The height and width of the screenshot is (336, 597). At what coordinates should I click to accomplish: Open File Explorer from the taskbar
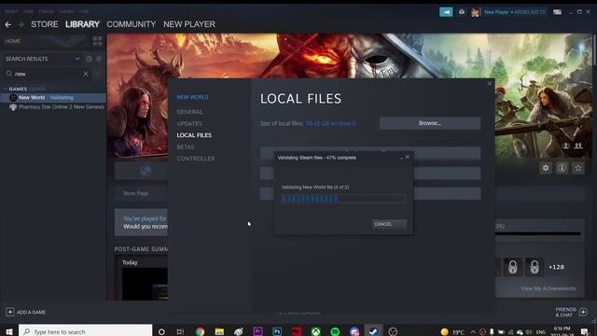(219, 332)
